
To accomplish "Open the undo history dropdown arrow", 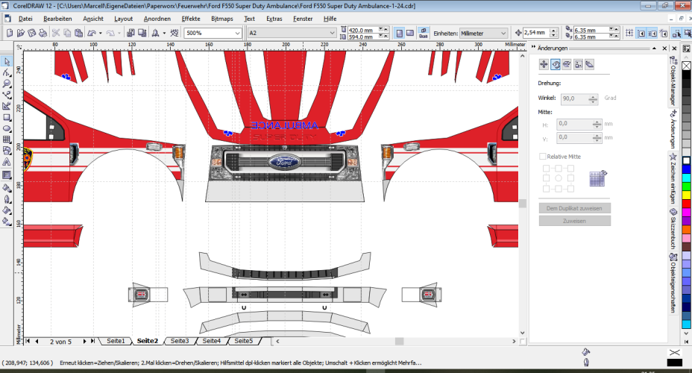I will pyautogui.click(x=101, y=33).
